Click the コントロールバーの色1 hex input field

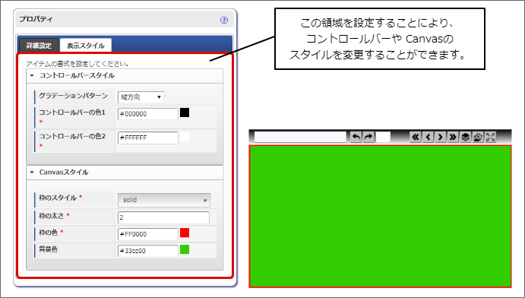tap(148, 114)
